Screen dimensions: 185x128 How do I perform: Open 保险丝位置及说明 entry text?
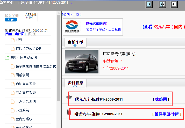tap(23, 57)
